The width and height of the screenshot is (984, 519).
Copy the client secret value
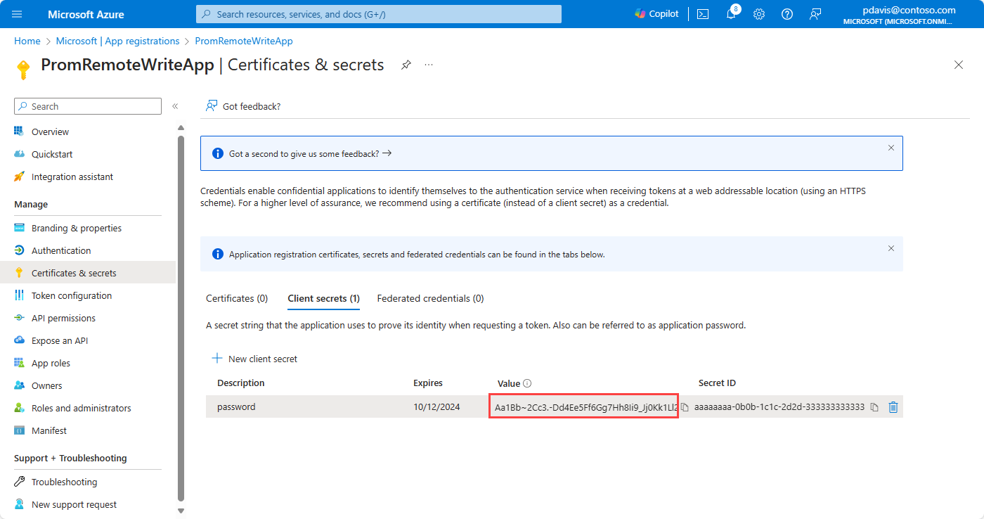click(x=685, y=407)
